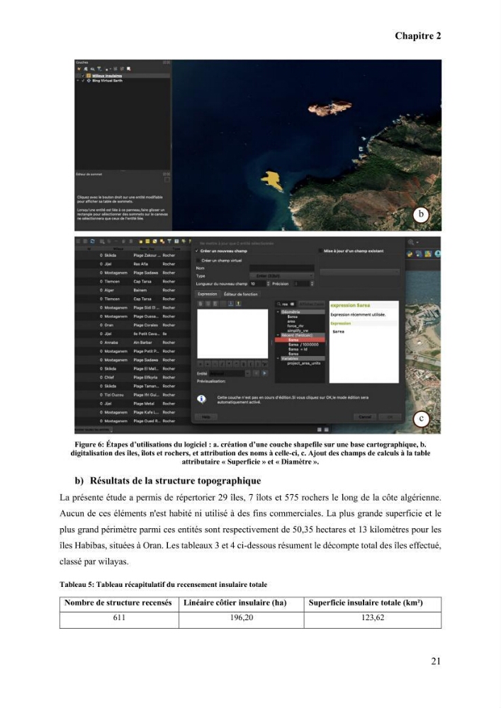Click the info icon in the dialog message
This screenshot has width=501, height=708.
201,399
